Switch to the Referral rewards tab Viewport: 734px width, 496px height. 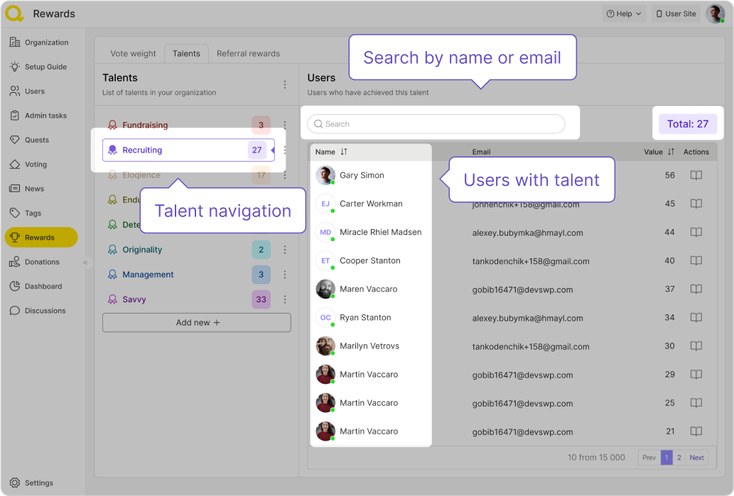click(248, 53)
